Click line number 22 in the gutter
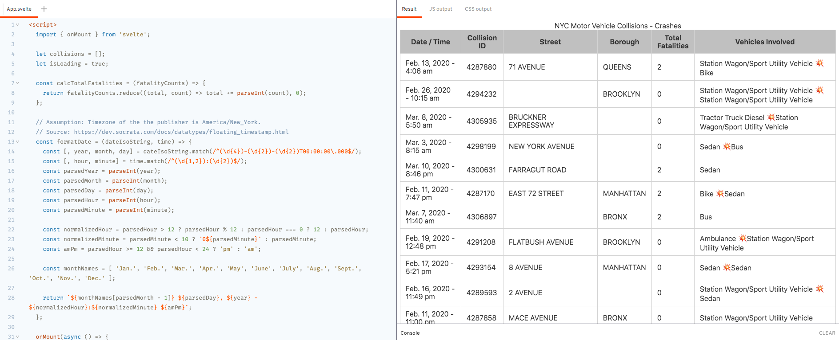This screenshot has height=340, width=839. click(x=11, y=230)
